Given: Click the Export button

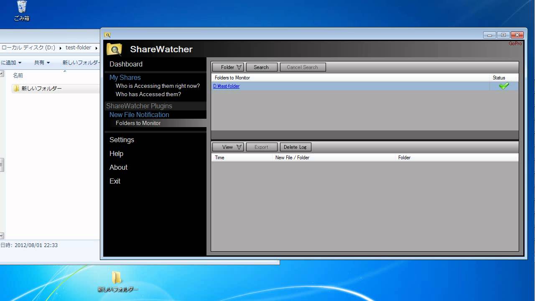Looking at the screenshot, I should tap(262, 147).
